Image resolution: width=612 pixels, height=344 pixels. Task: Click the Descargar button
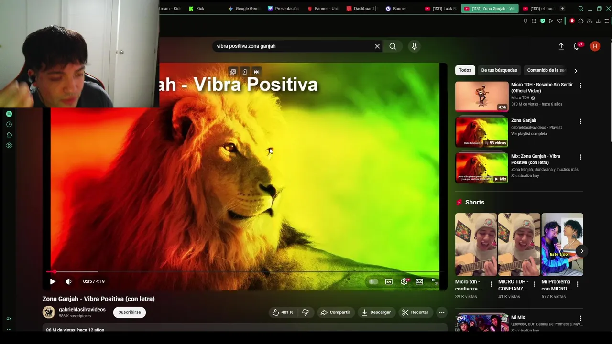(376, 312)
